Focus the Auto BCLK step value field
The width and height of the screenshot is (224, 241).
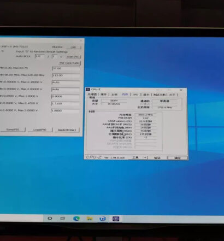(40, 56)
